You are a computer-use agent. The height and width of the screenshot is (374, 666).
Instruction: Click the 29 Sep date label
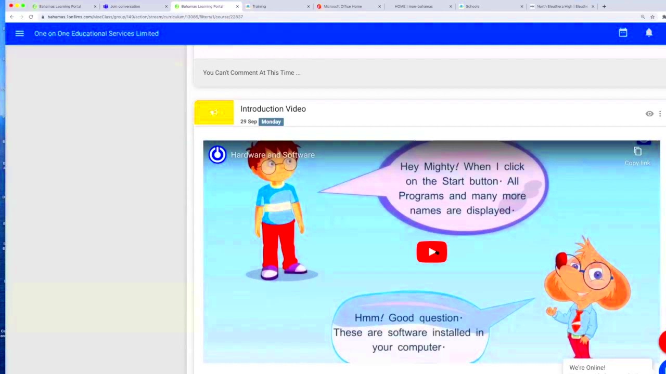pyautogui.click(x=249, y=122)
